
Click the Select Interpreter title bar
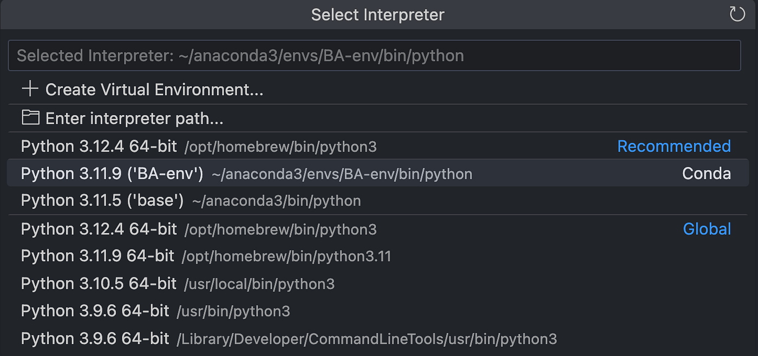(x=377, y=15)
